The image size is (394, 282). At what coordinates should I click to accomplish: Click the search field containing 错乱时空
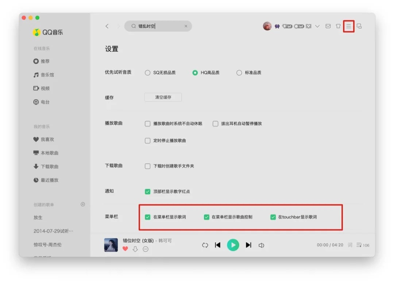click(x=159, y=26)
